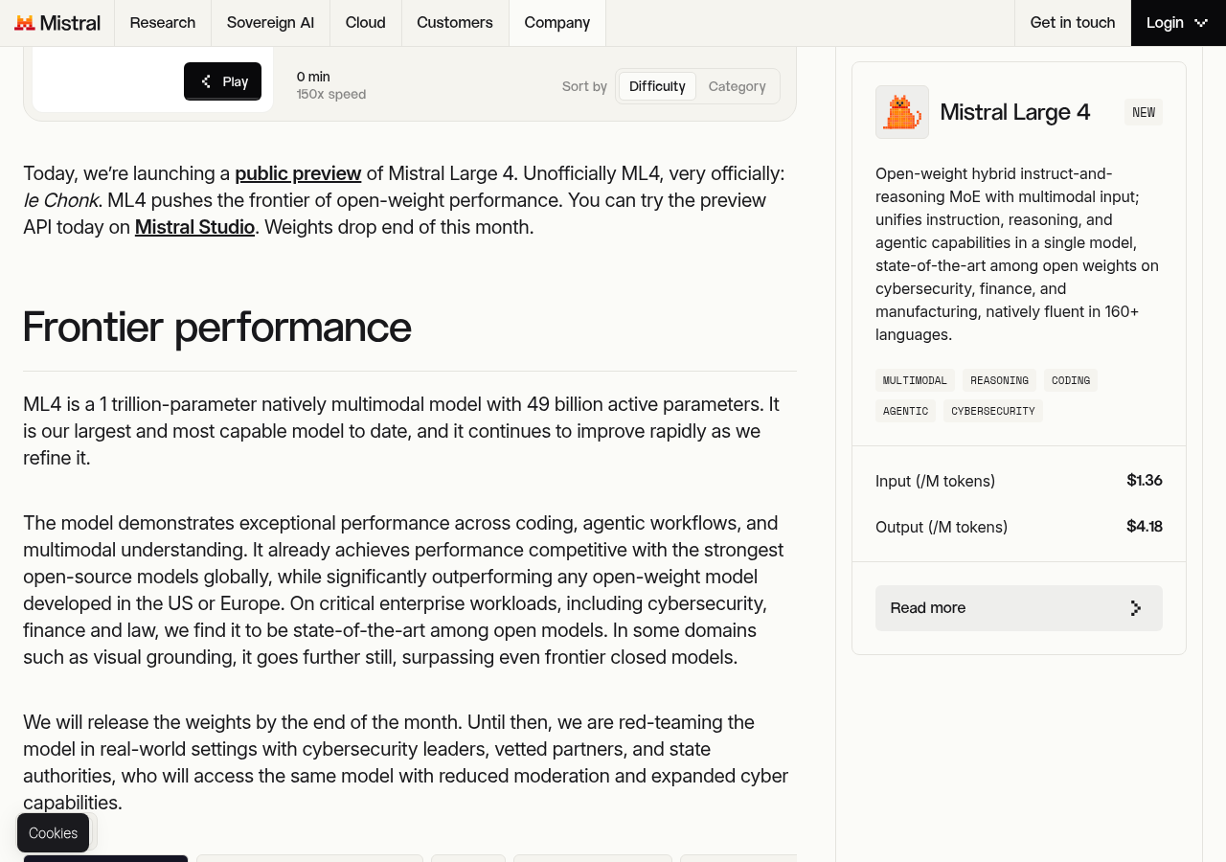The height and width of the screenshot is (862, 1226).
Task: Open the Sovereign AI menu
Action: pos(270,23)
